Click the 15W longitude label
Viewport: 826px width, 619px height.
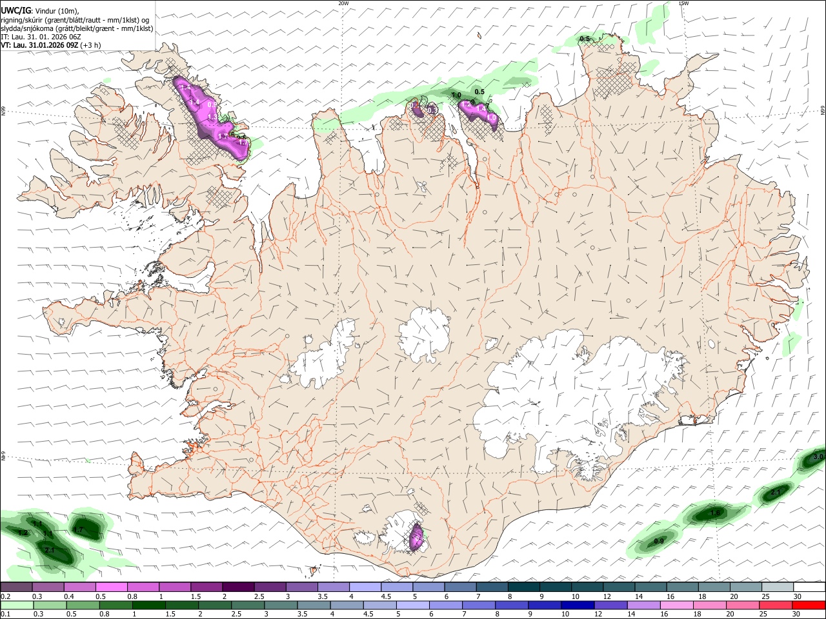[x=683, y=3]
